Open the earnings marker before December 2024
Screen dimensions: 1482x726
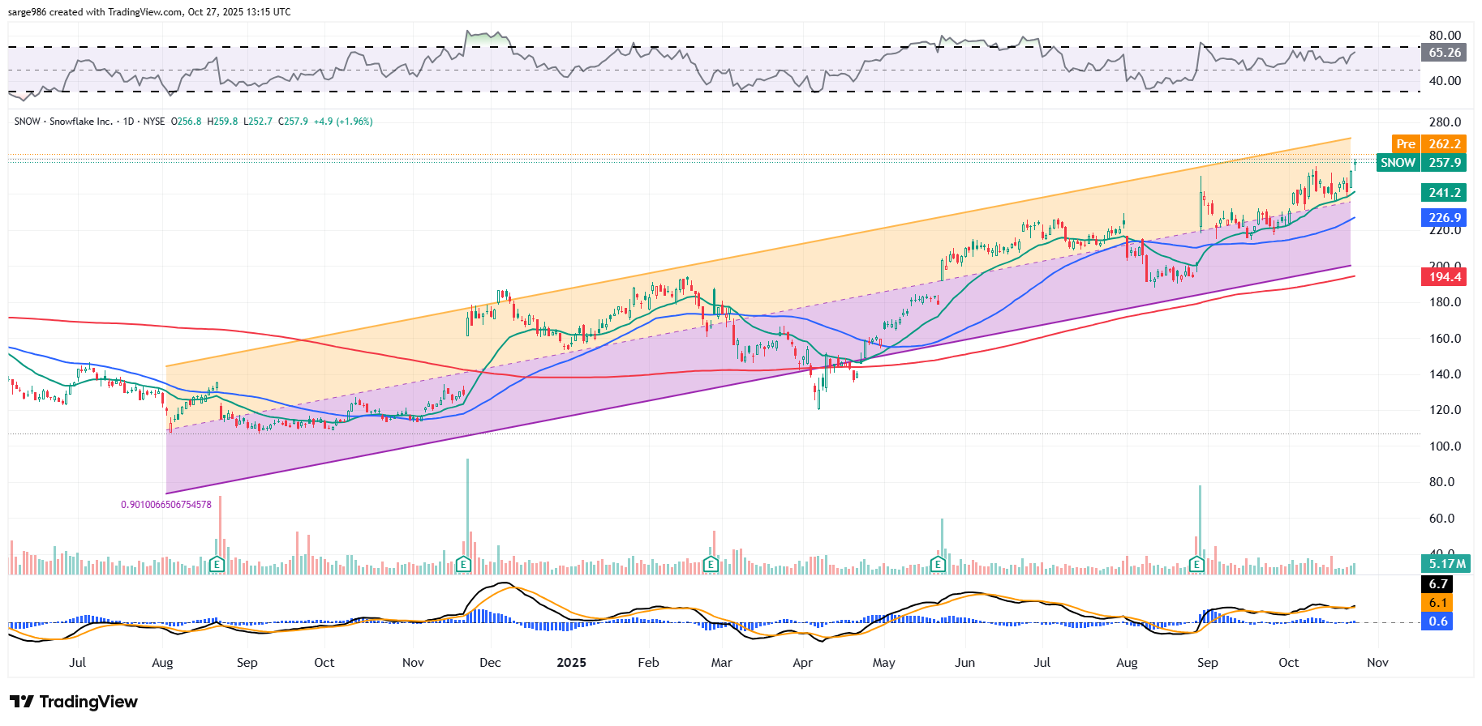[x=463, y=564]
